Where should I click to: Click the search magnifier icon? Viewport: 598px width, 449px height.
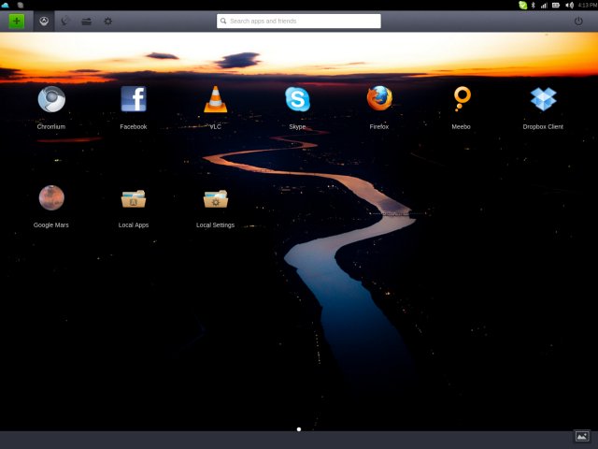tap(223, 21)
